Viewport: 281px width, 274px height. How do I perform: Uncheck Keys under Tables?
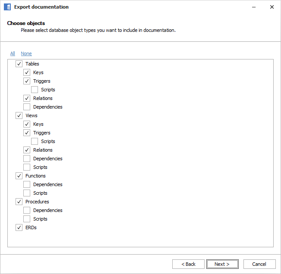point(27,72)
